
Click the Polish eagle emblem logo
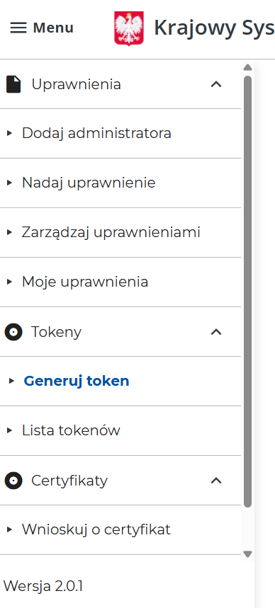pos(129,28)
